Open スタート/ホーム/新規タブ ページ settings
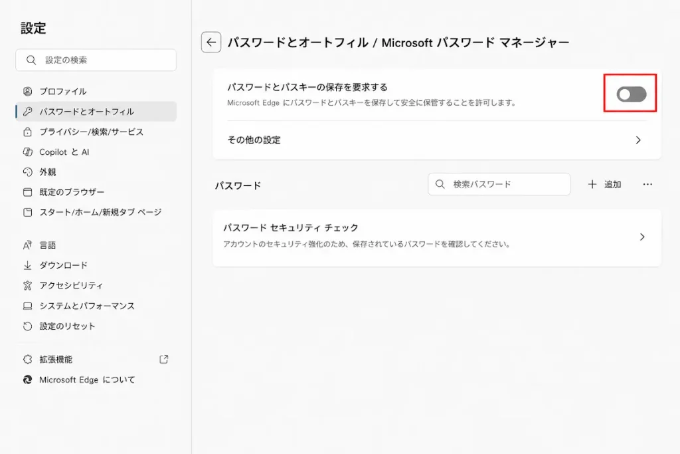 96,212
